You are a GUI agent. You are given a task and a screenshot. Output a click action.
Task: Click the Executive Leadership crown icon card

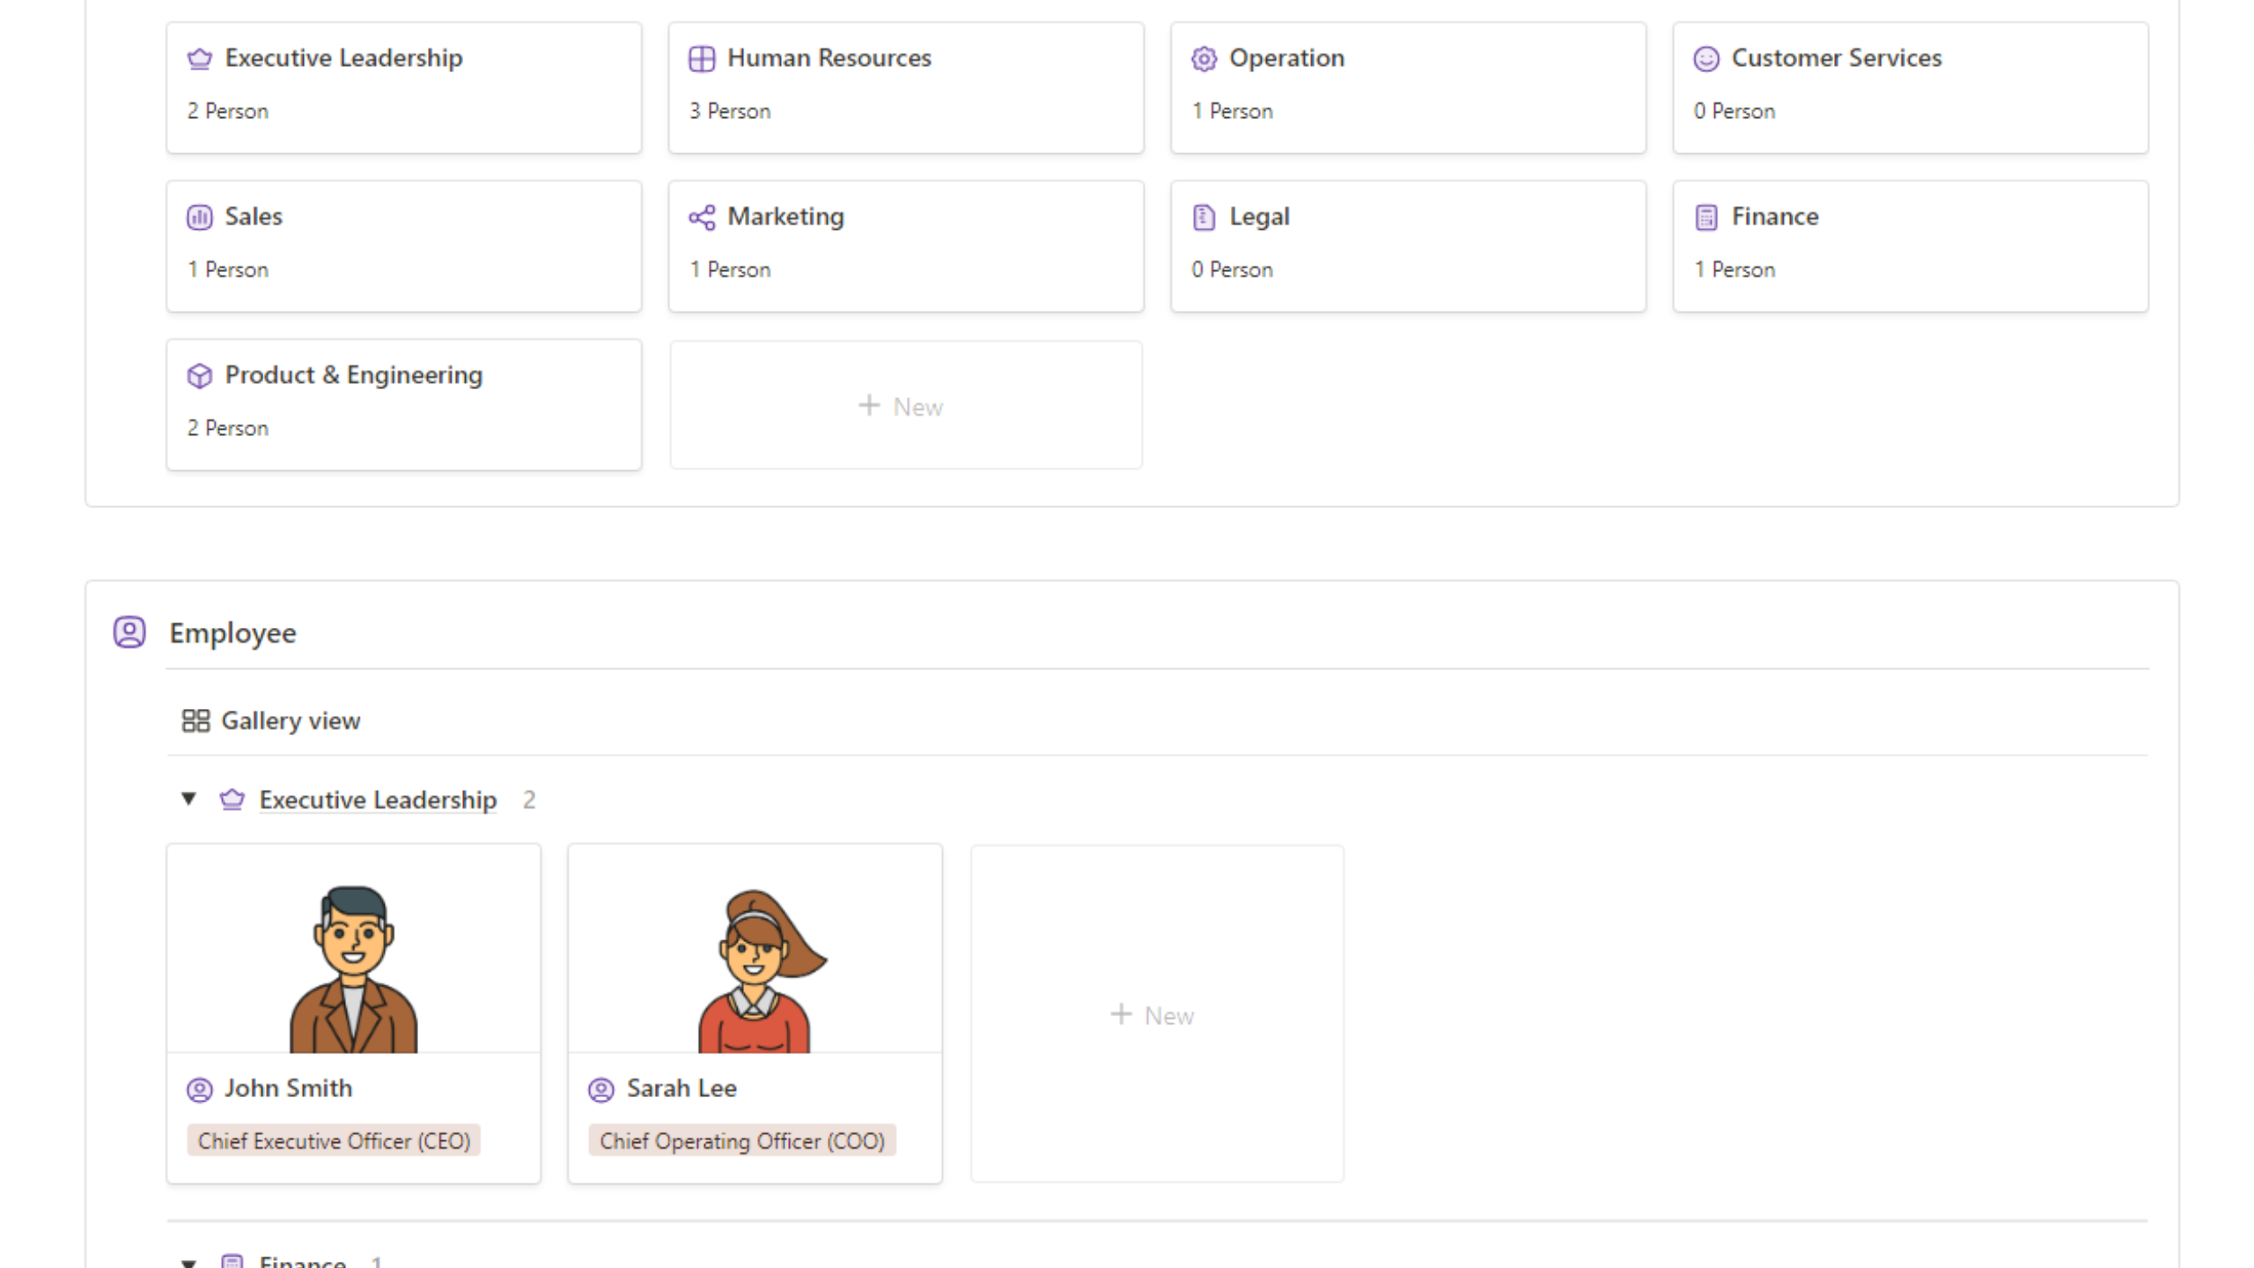click(200, 59)
